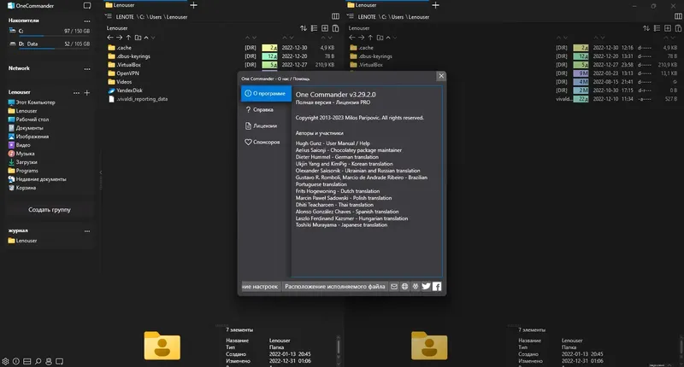Click C: breadcrumb in right pane path
Image resolution: width=684 pixels, height=367 pixels.
coord(383,17)
